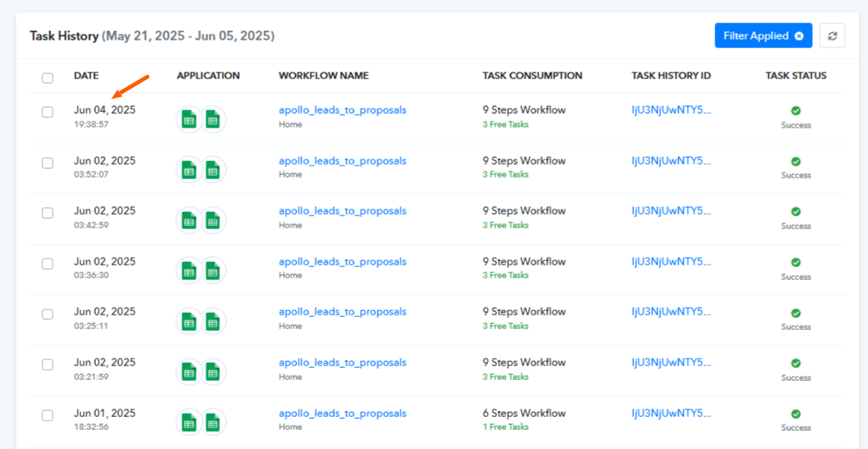Click success check icon for 03:25:11 task
The image size is (868, 449).
pos(796,313)
